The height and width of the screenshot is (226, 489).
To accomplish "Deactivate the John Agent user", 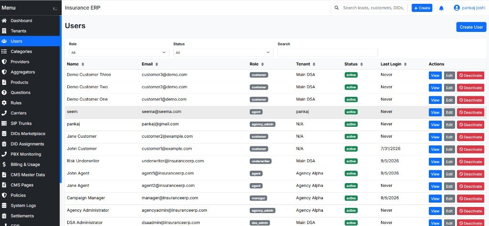I will (470, 174).
